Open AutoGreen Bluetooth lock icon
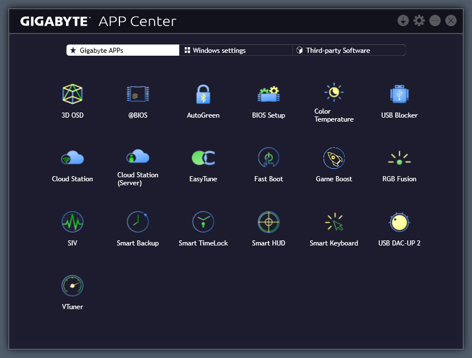 203,94
